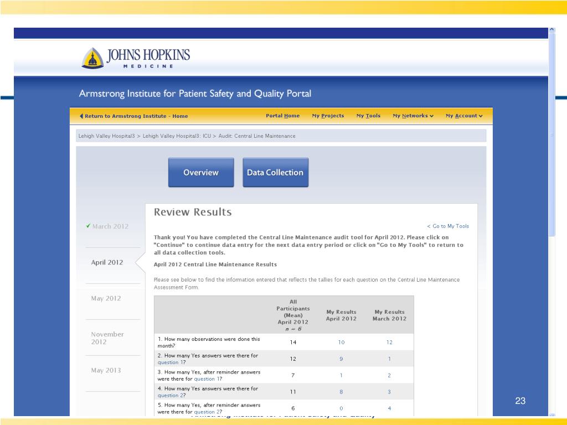Viewport: 567px width, 425px height.
Task: Select May 2012 in the period sidebar
Action: 106,298
